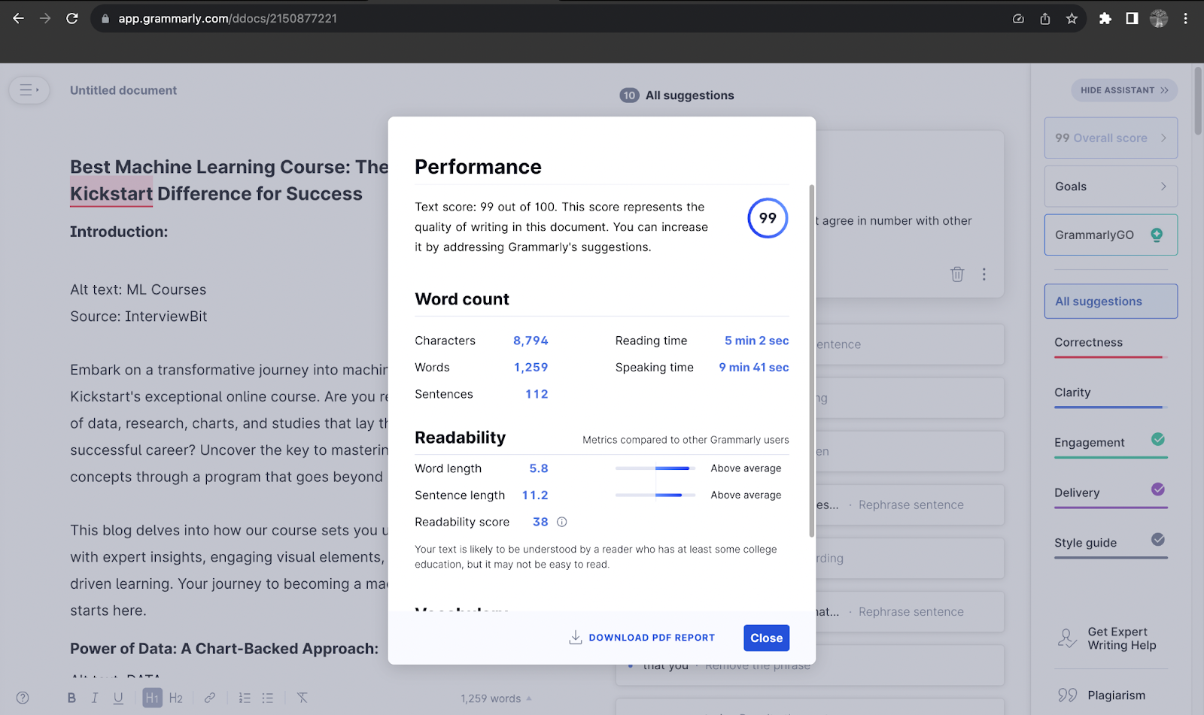Screen dimensions: 1204x715
Task: Click the Plagiarism quote icon
Action: coord(1067,695)
